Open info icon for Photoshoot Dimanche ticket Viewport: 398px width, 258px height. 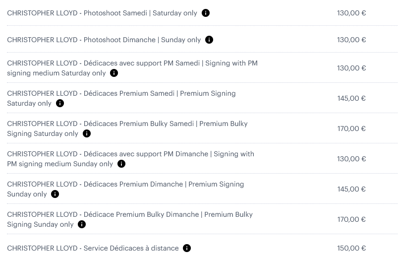pyautogui.click(x=209, y=40)
